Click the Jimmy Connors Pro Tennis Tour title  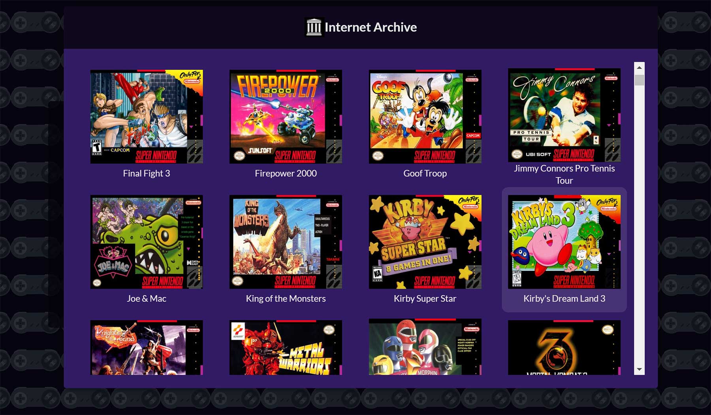click(564, 174)
